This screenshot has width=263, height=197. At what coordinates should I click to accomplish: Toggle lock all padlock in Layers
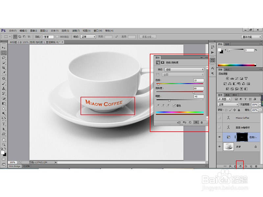pos(239,110)
